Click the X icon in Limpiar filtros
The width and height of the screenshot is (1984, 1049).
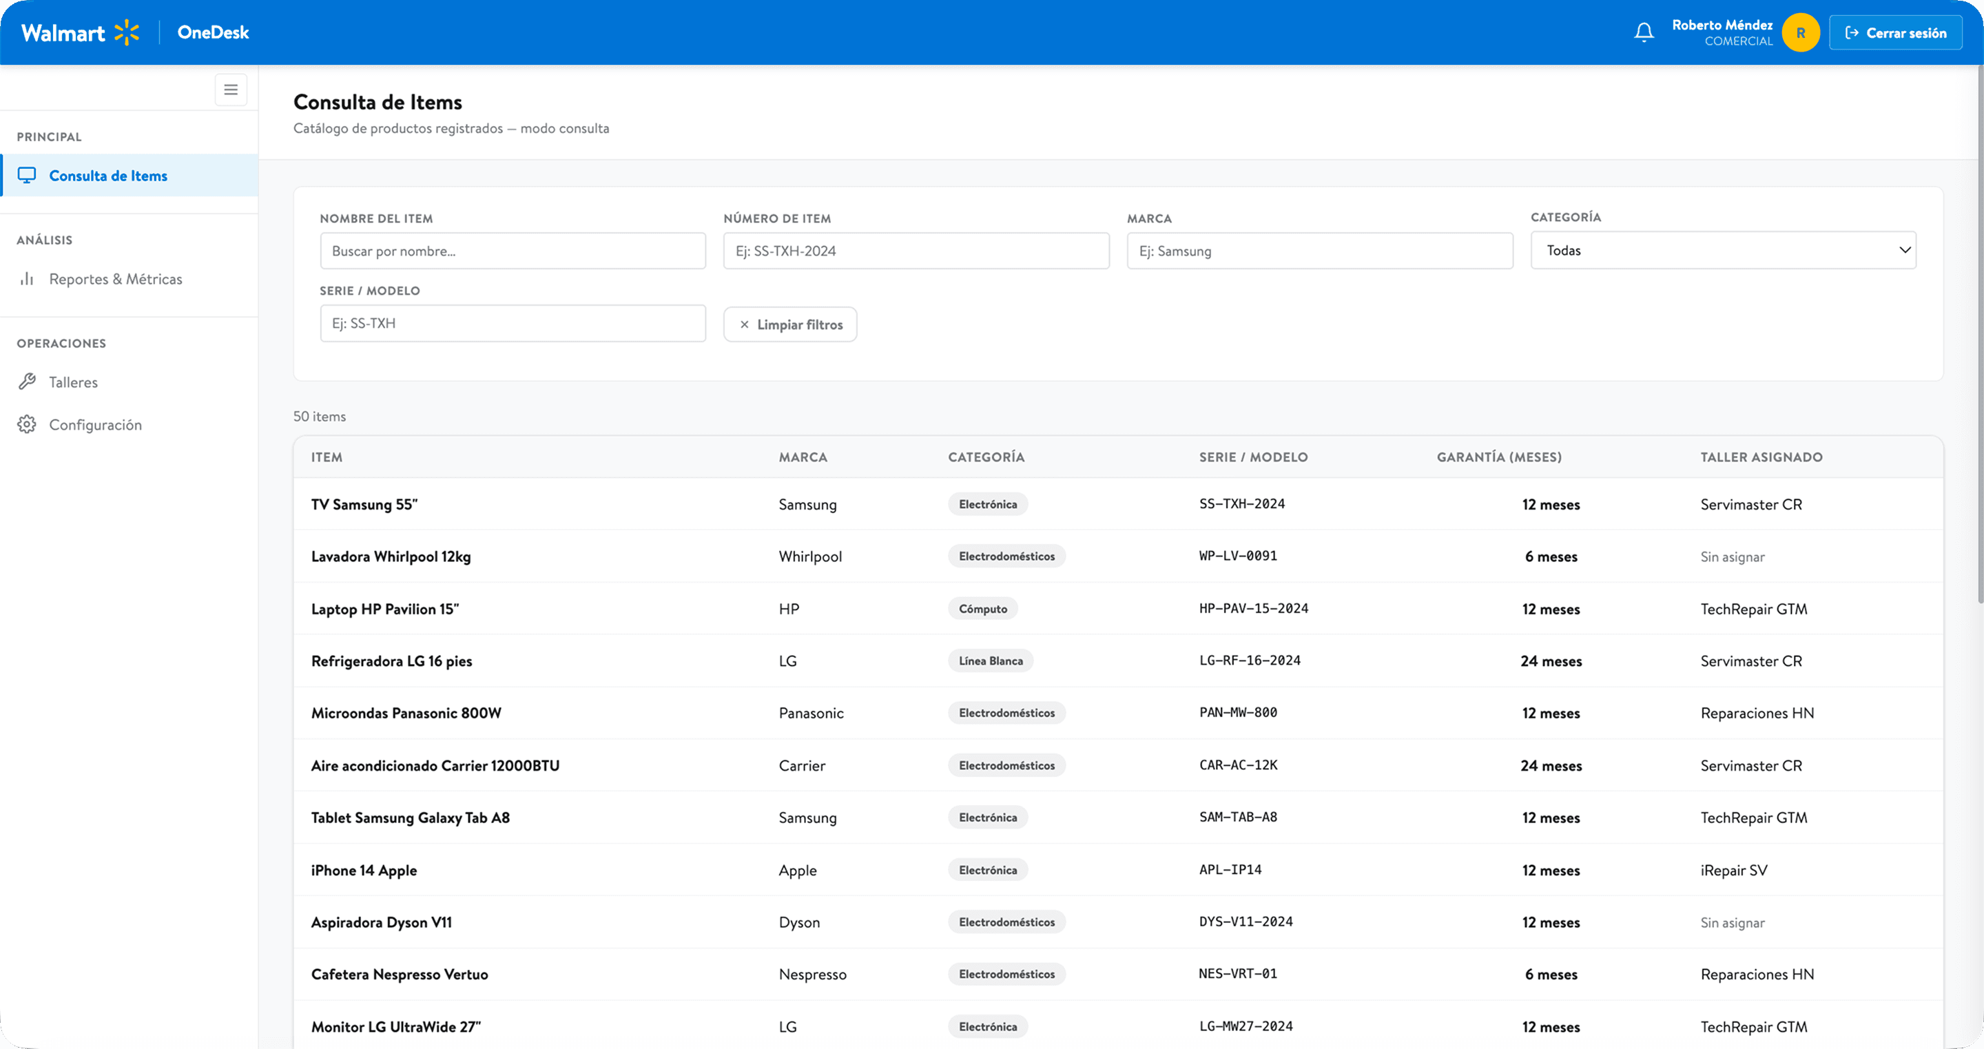pos(744,324)
